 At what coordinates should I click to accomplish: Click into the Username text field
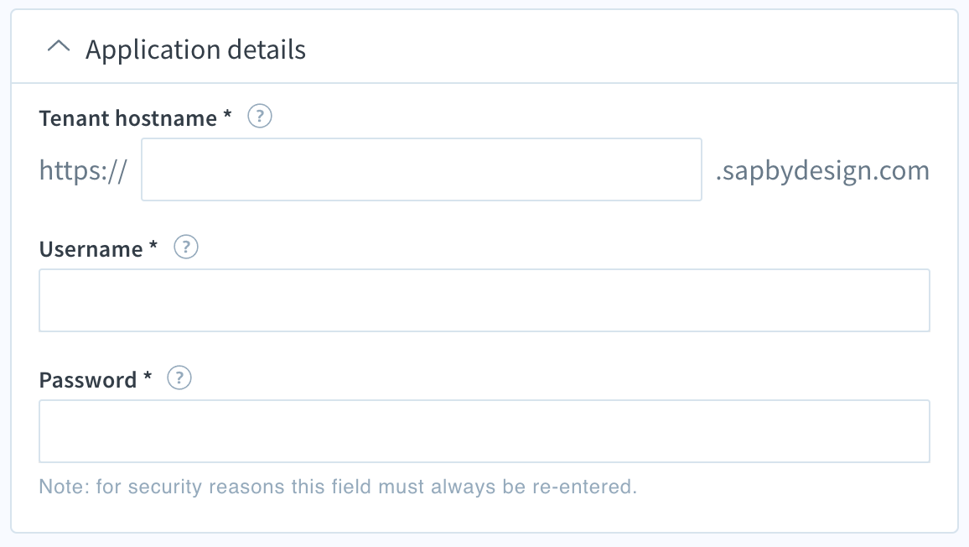(484, 300)
